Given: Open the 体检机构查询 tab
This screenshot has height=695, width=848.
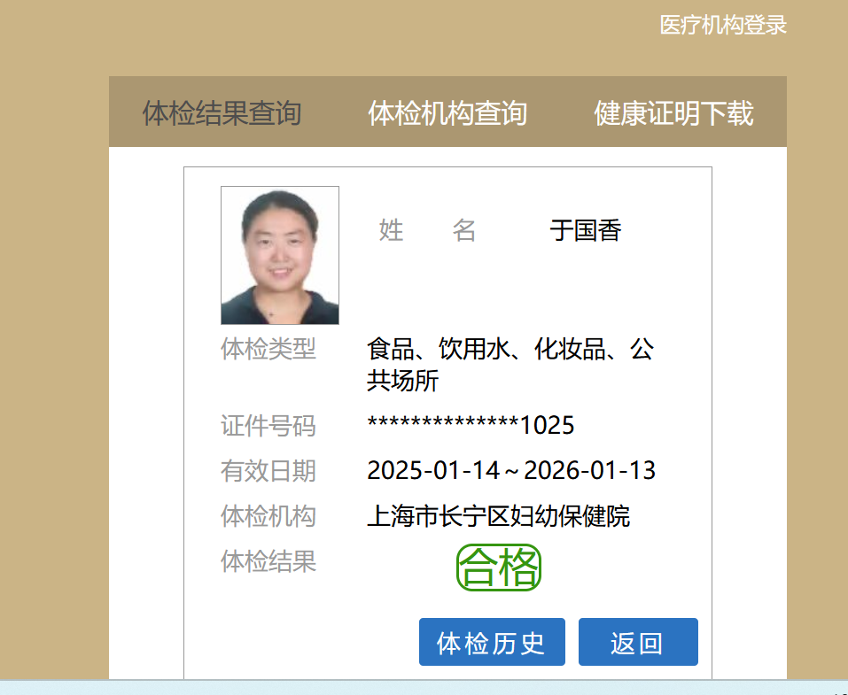Looking at the screenshot, I should coord(447,113).
